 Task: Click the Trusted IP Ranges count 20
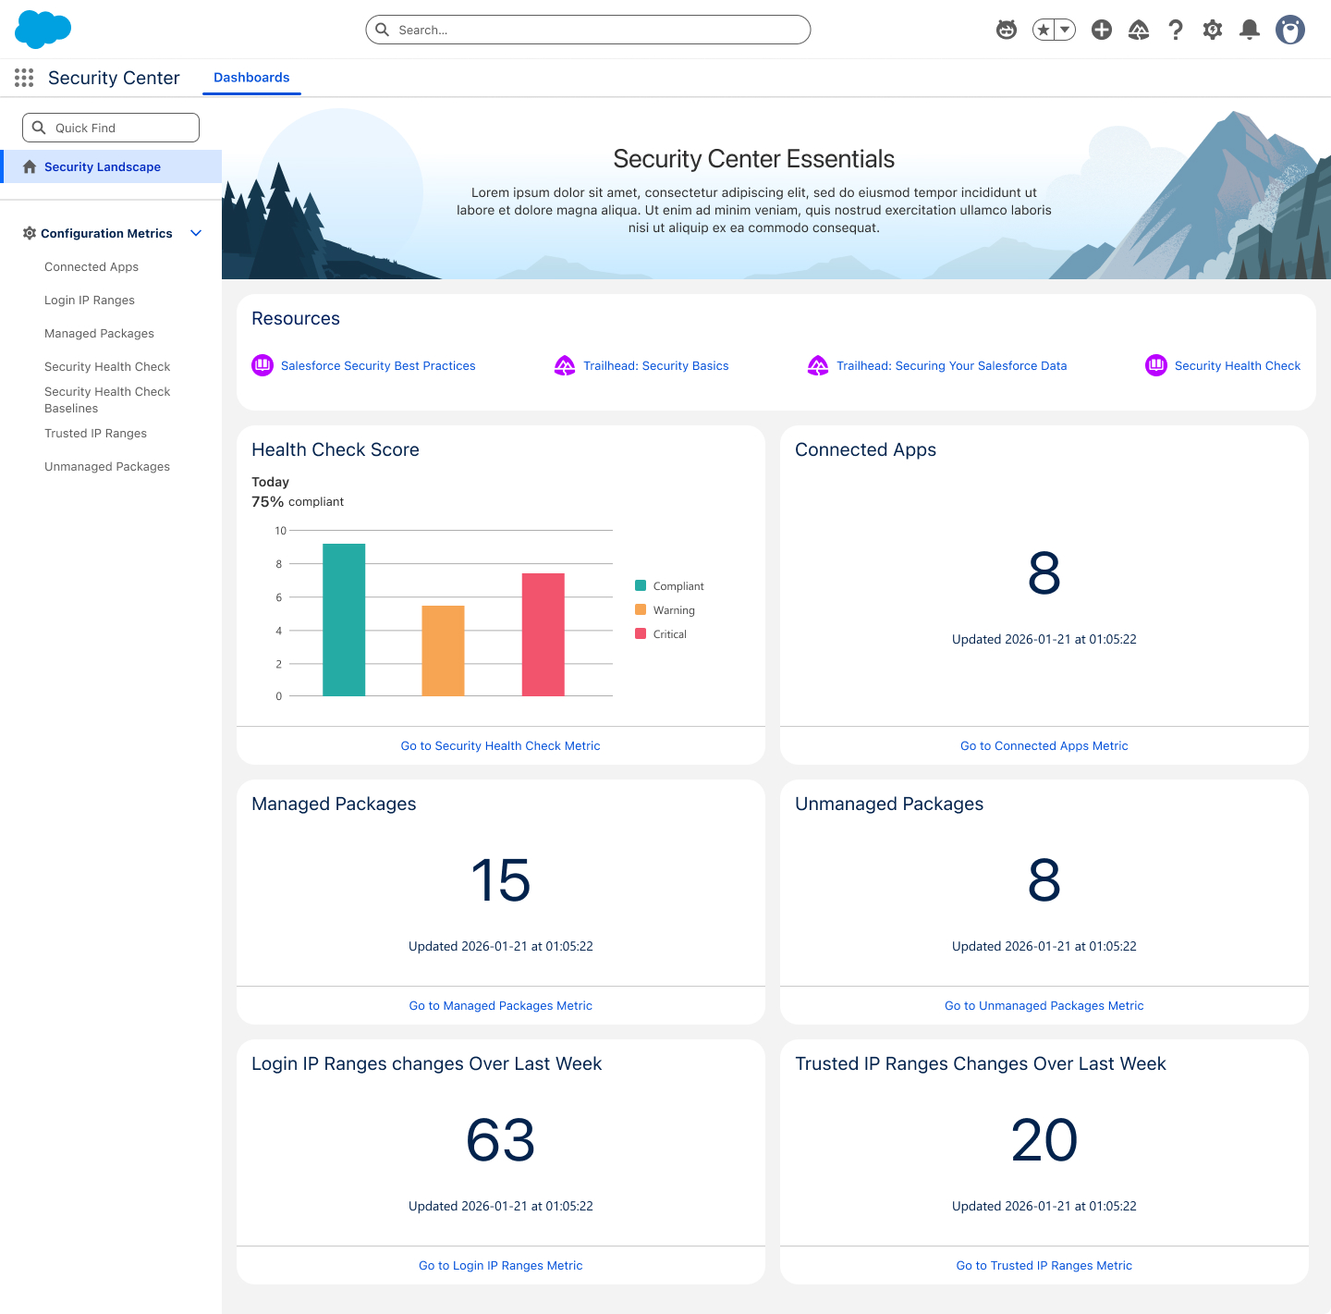point(1044,1140)
